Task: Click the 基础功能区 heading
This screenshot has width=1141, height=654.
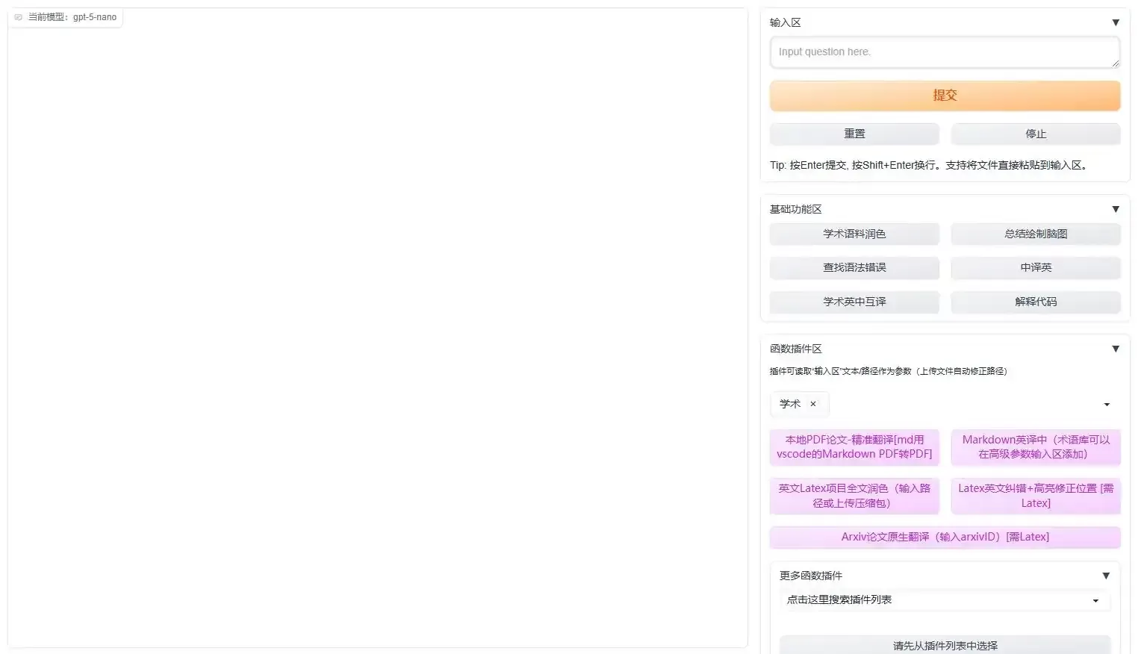Action: pos(796,209)
